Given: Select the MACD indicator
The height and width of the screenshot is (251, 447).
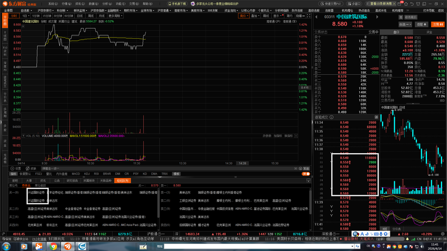Looking at the screenshot, I should click(76, 174).
